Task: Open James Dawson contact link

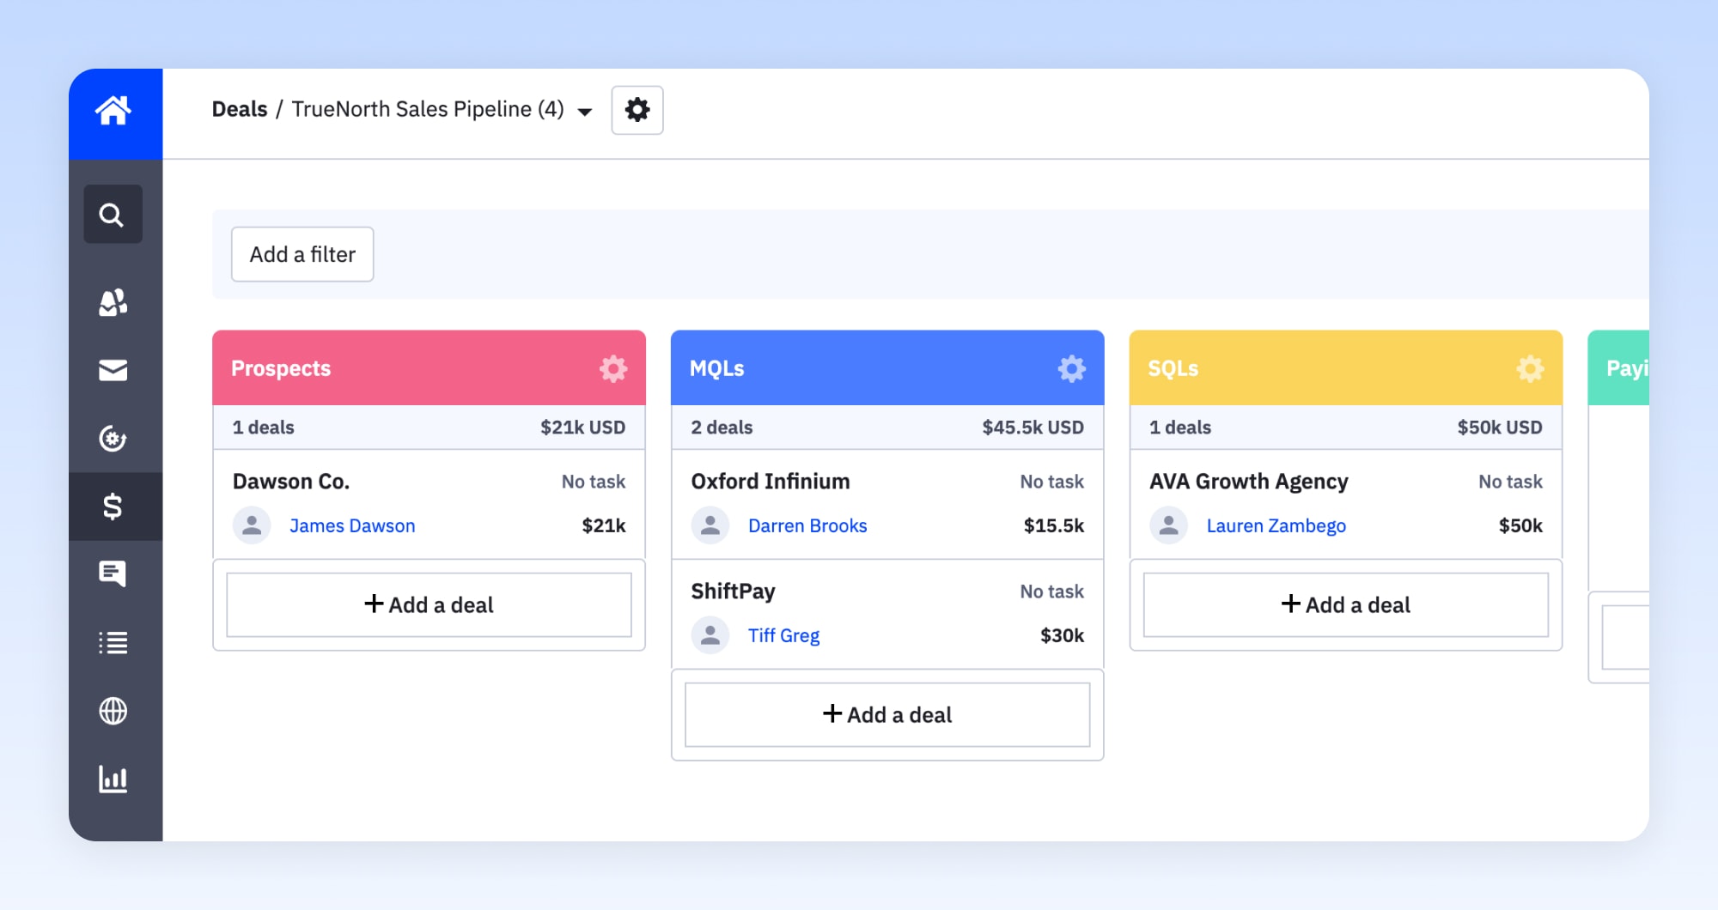Action: 352,525
